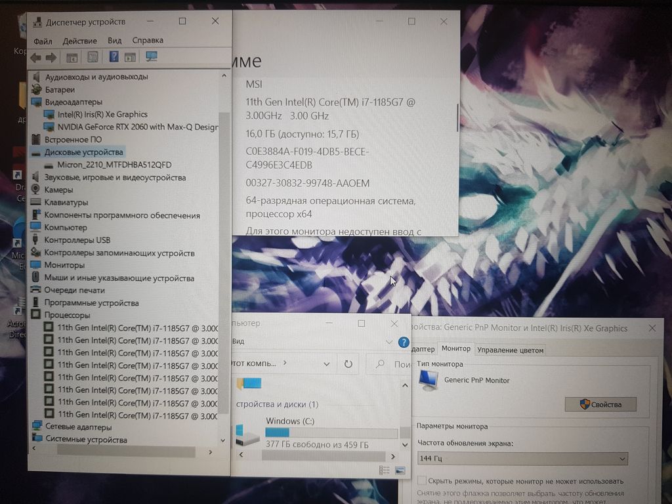Select the Системные устройства category
Screen dimensions: 672x504
(86, 439)
